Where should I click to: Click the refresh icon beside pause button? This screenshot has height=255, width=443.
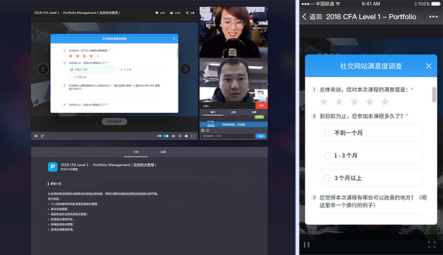42,136
